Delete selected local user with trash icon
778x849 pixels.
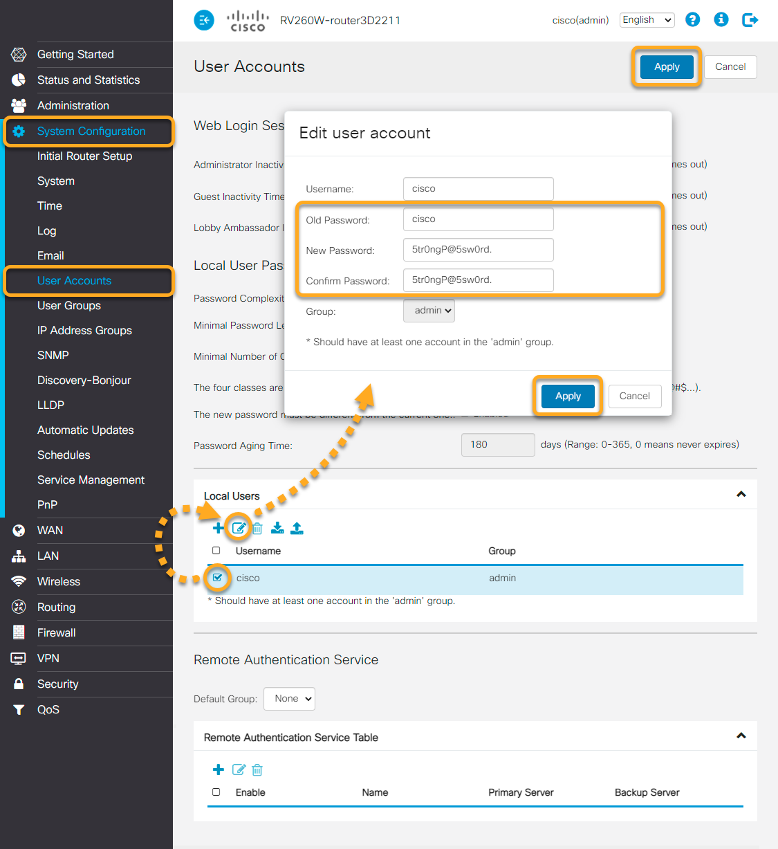pyautogui.click(x=257, y=529)
